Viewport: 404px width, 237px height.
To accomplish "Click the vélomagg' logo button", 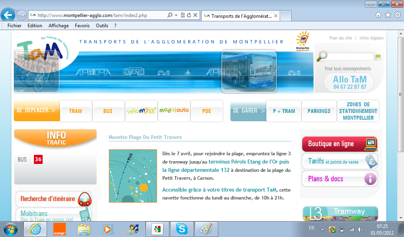I will [141, 111].
